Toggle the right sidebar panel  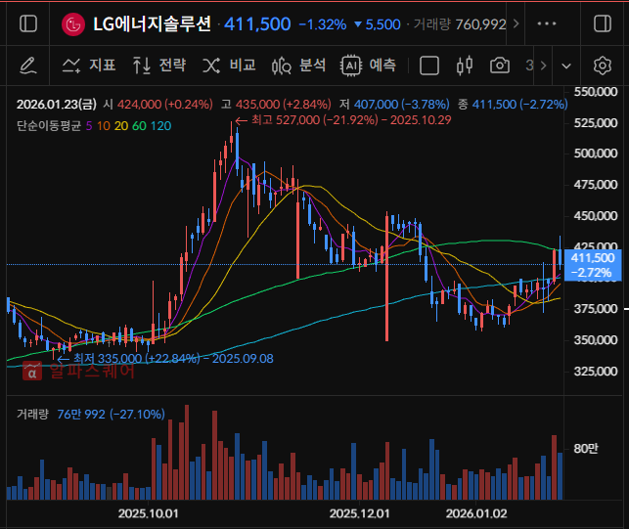click(x=603, y=23)
